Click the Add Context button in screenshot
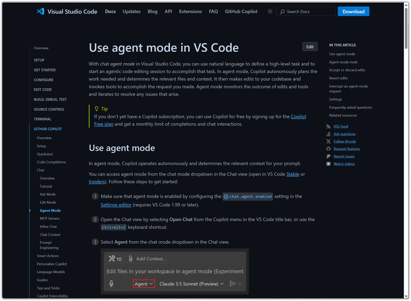This screenshot has width=411, height=301. click(x=147, y=259)
